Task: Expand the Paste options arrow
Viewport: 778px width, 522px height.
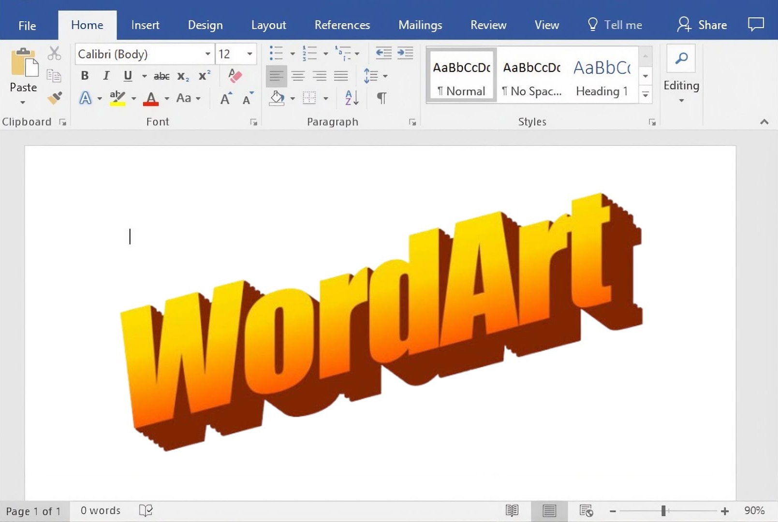Action: 23,102
